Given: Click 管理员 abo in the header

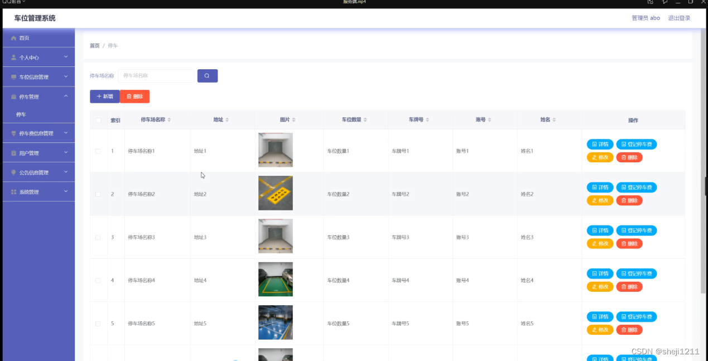Looking at the screenshot, I should click(646, 18).
